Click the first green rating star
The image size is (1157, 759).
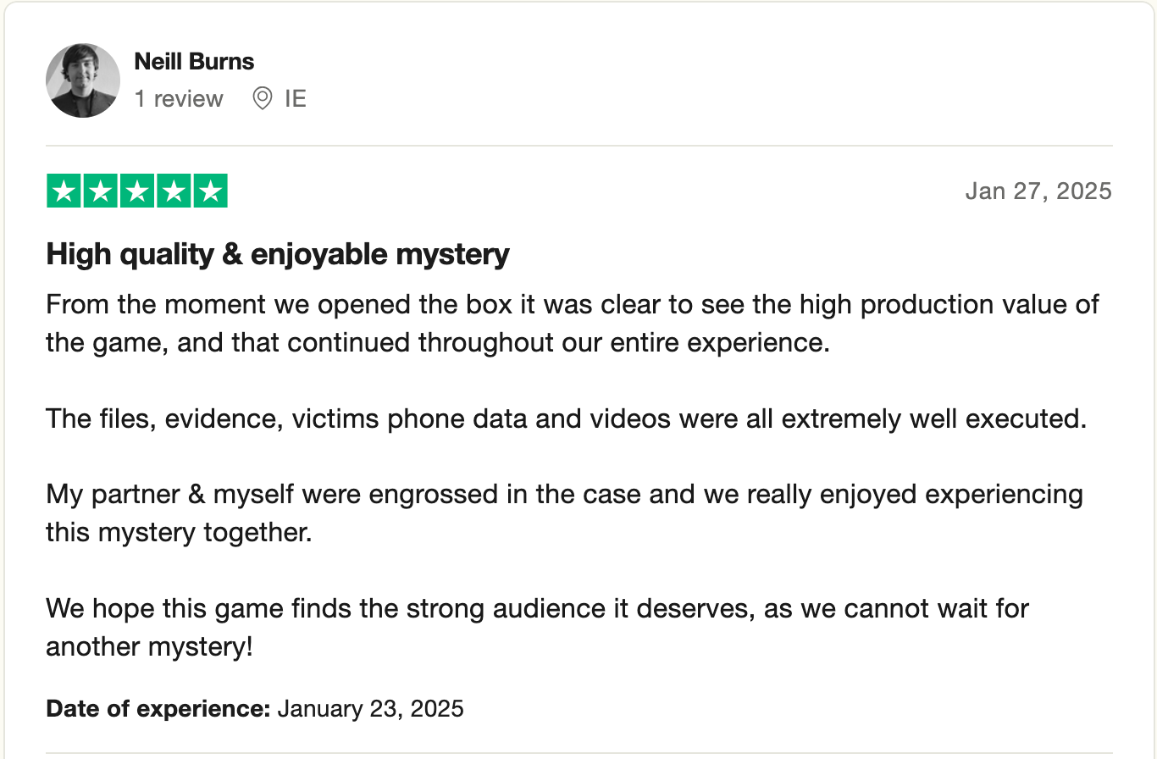pos(64,191)
